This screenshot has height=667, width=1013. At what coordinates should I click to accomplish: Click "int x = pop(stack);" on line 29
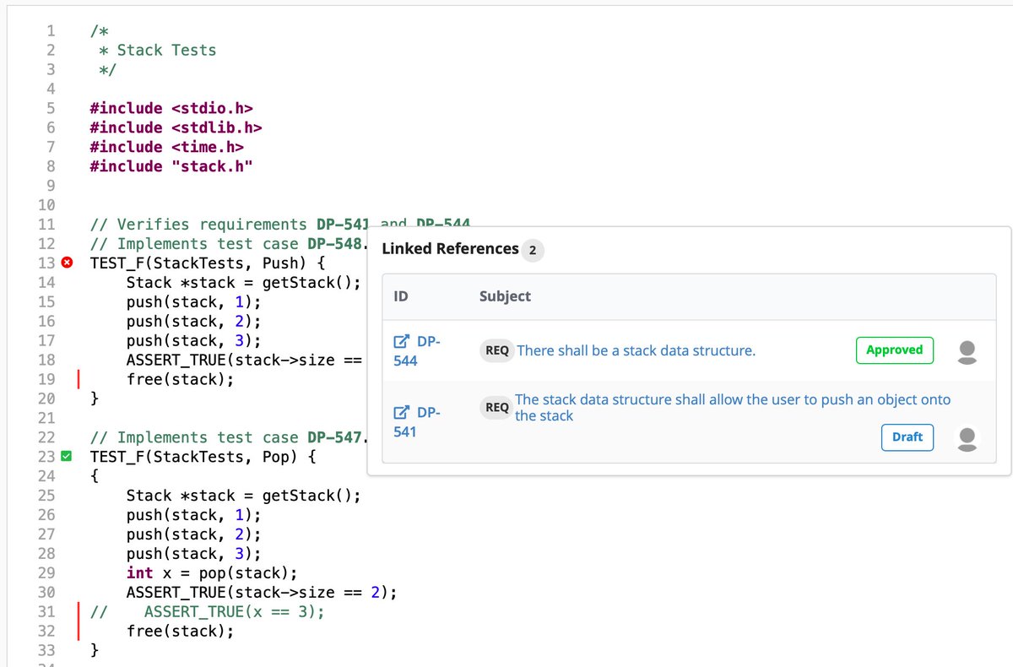tap(212, 573)
